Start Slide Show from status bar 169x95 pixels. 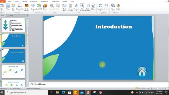point(144,88)
